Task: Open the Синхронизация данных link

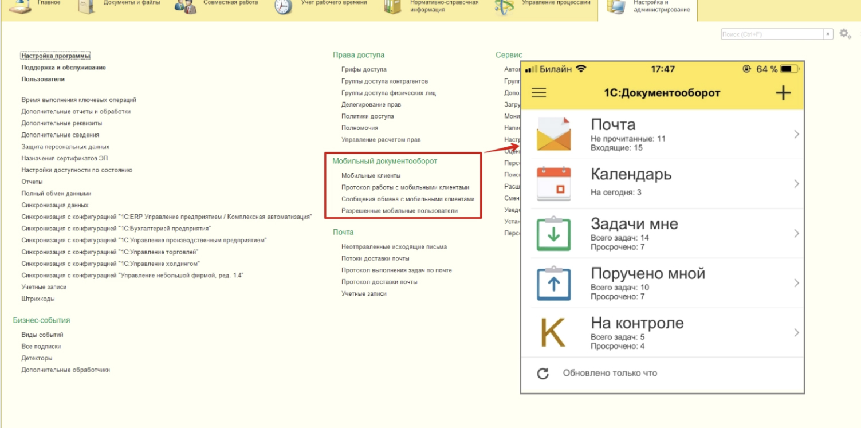Action: 55,205
